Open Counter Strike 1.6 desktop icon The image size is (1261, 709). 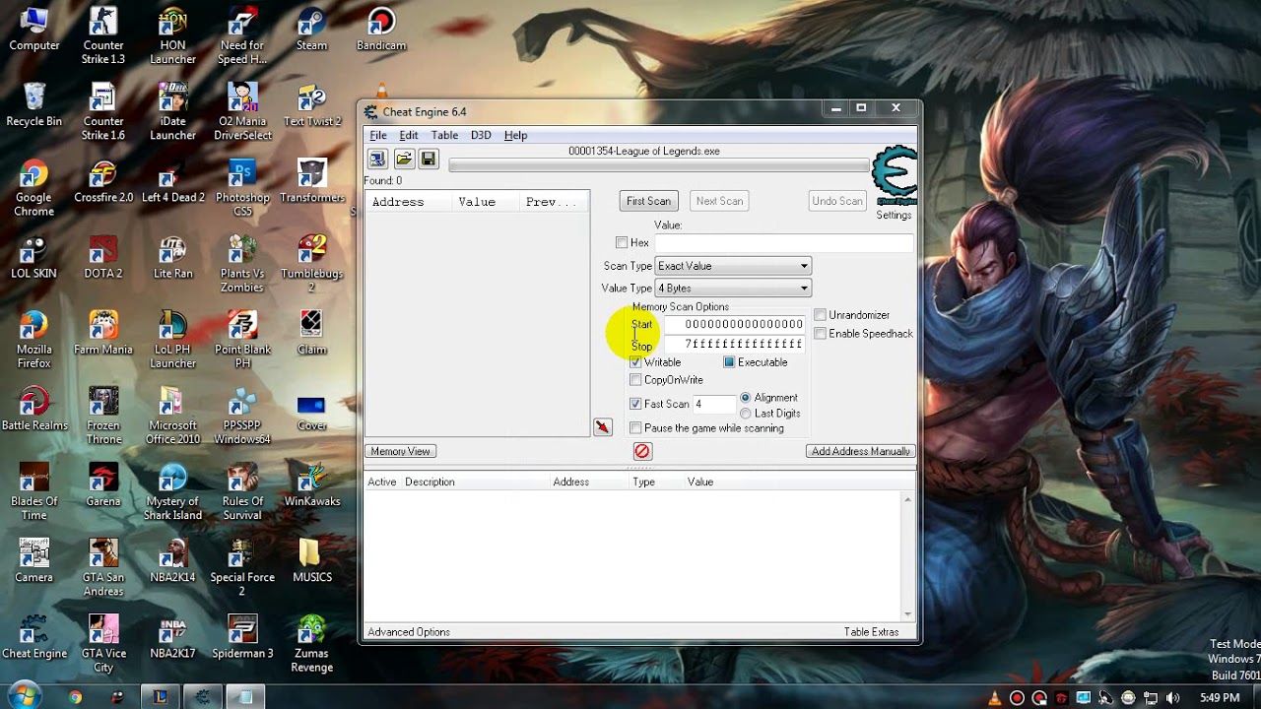tap(103, 111)
